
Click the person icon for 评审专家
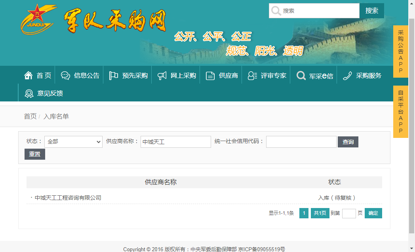click(x=252, y=75)
